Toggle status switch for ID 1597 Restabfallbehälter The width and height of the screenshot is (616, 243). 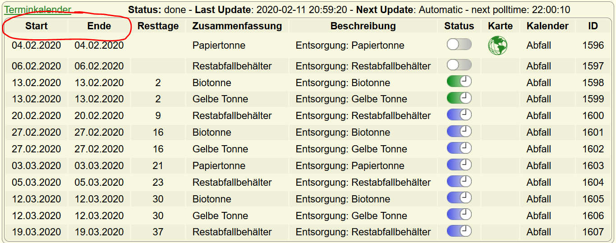click(459, 65)
